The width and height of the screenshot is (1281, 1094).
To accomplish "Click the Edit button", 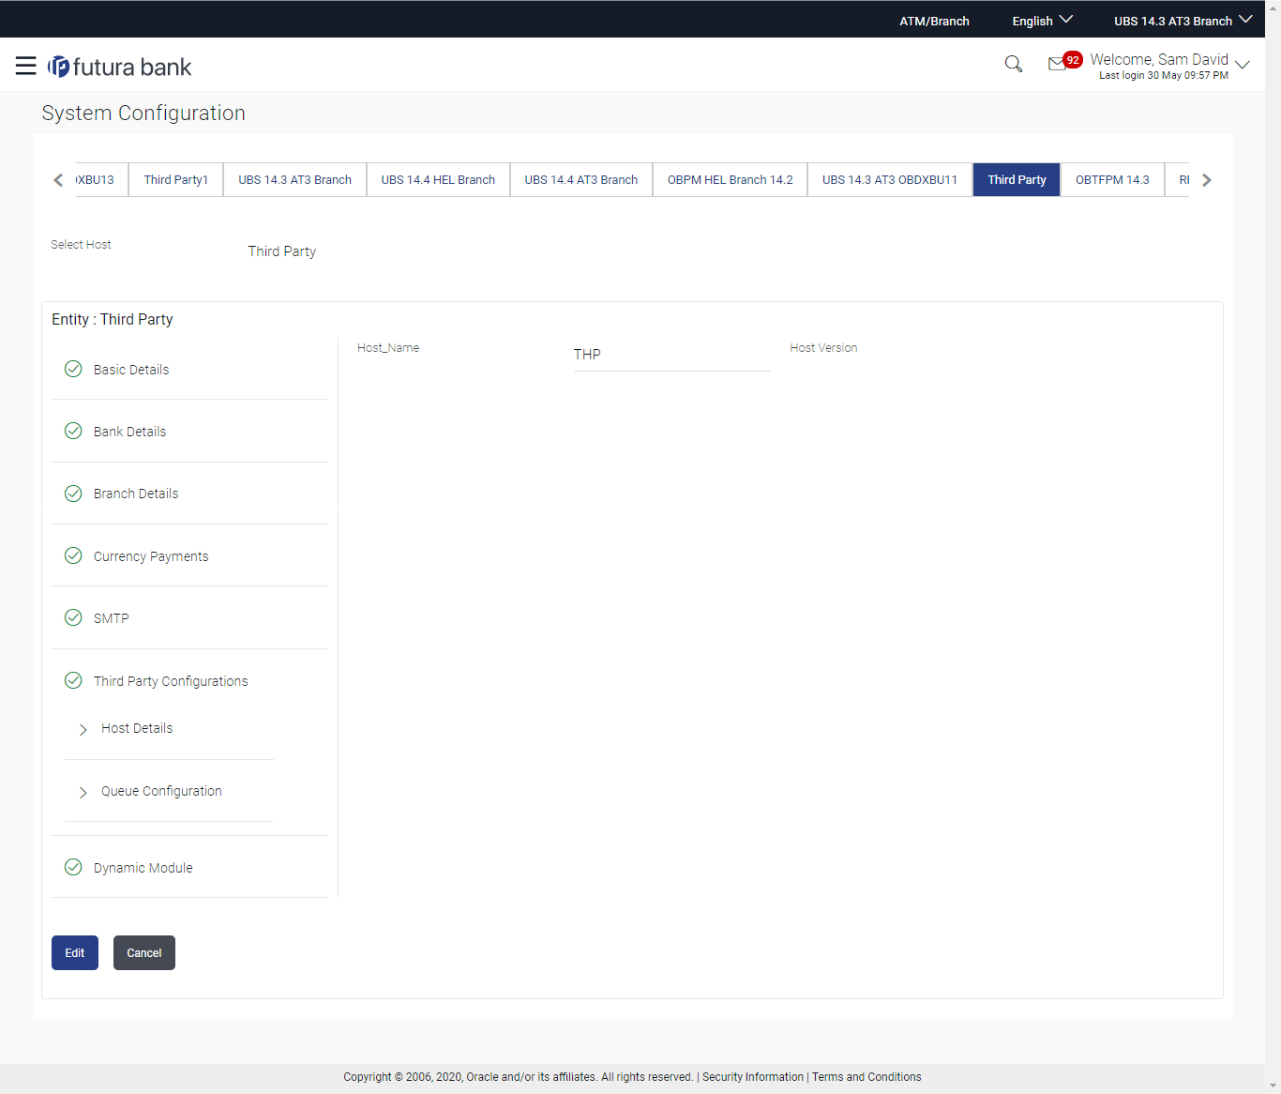I will [75, 952].
